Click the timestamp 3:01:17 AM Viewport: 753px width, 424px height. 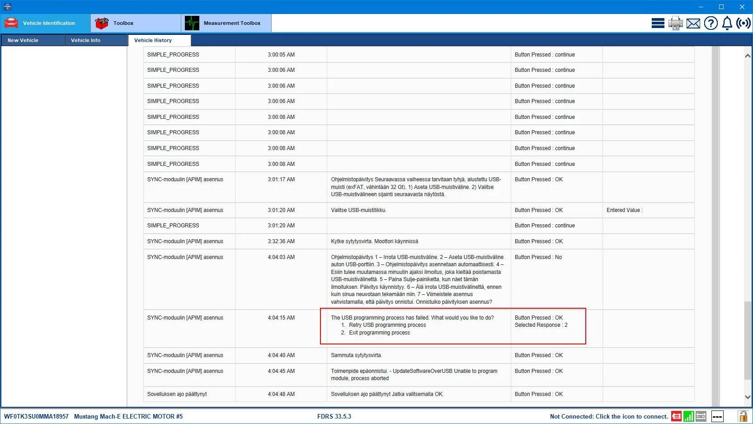tap(281, 179)
